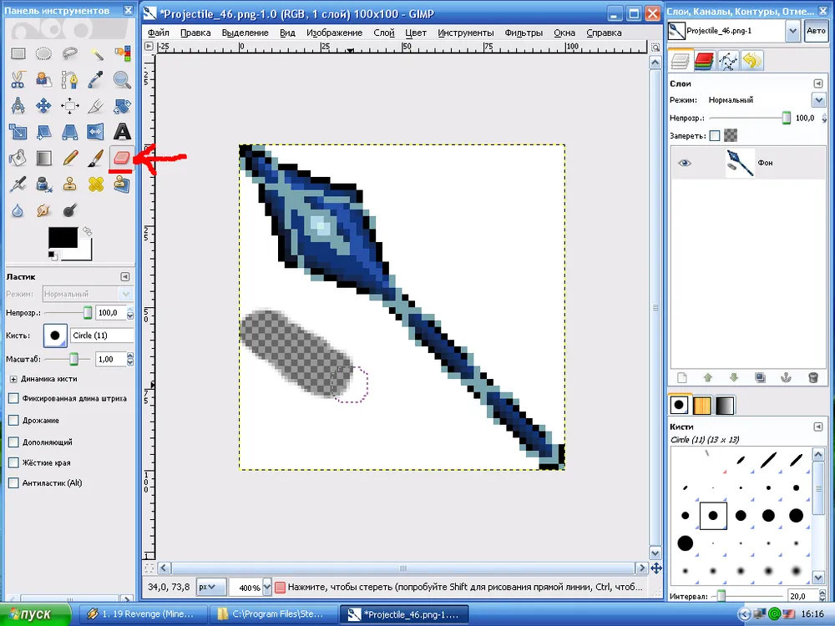Activate the Text tool
The width and height of the screenshot is (835, 626).
tap(122, 132)
